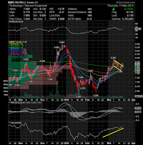Screen dimensions: 143x145
Task: Click the Yield N/A value
Action: [90, 16]
